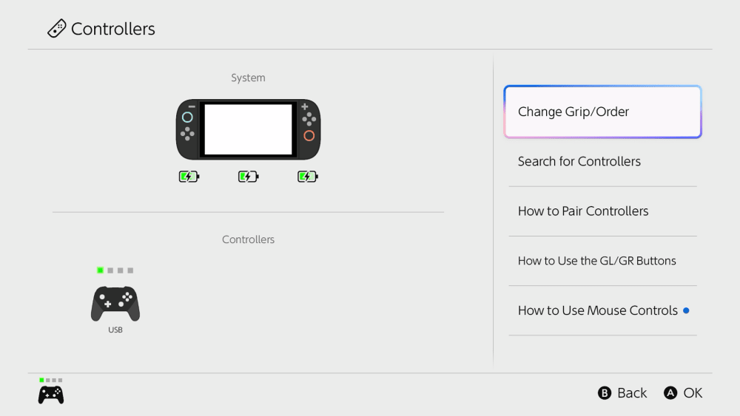Viewport: 740px width, 416px height.
Task: Click the Controllers page title text
Action: coord(113,29)
